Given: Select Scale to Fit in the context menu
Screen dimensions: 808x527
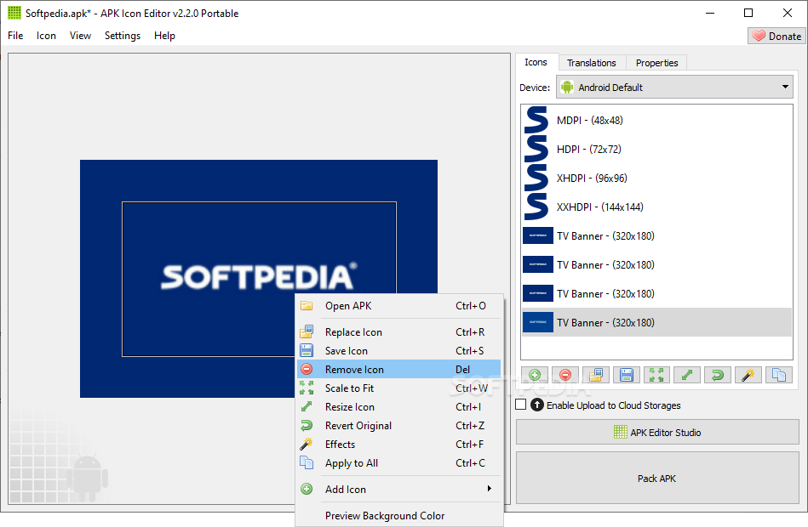Looking at the screenshot, I should tap(398, 388).
